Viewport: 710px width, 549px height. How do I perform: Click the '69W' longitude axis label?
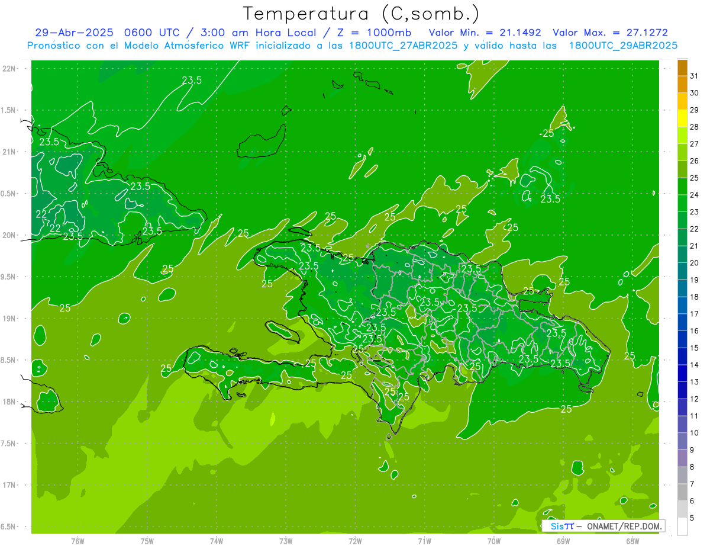pyautogui.click(x=563, y=541)
